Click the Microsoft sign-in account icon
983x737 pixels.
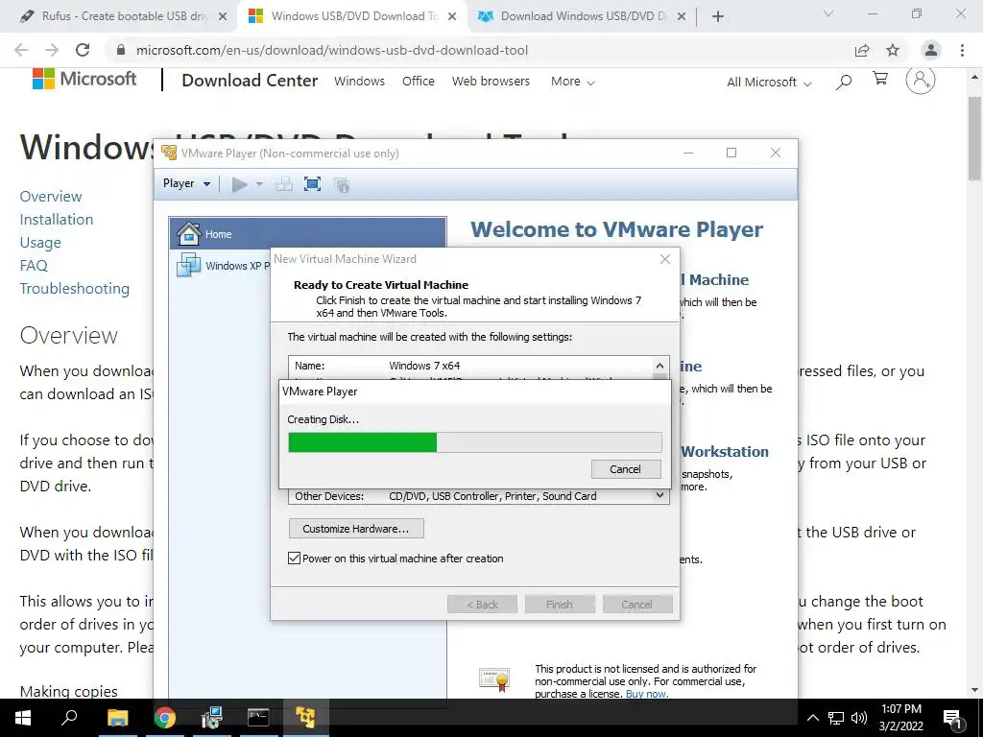pos(921,81)
